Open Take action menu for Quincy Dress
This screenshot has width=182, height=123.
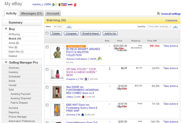point(170,104)
